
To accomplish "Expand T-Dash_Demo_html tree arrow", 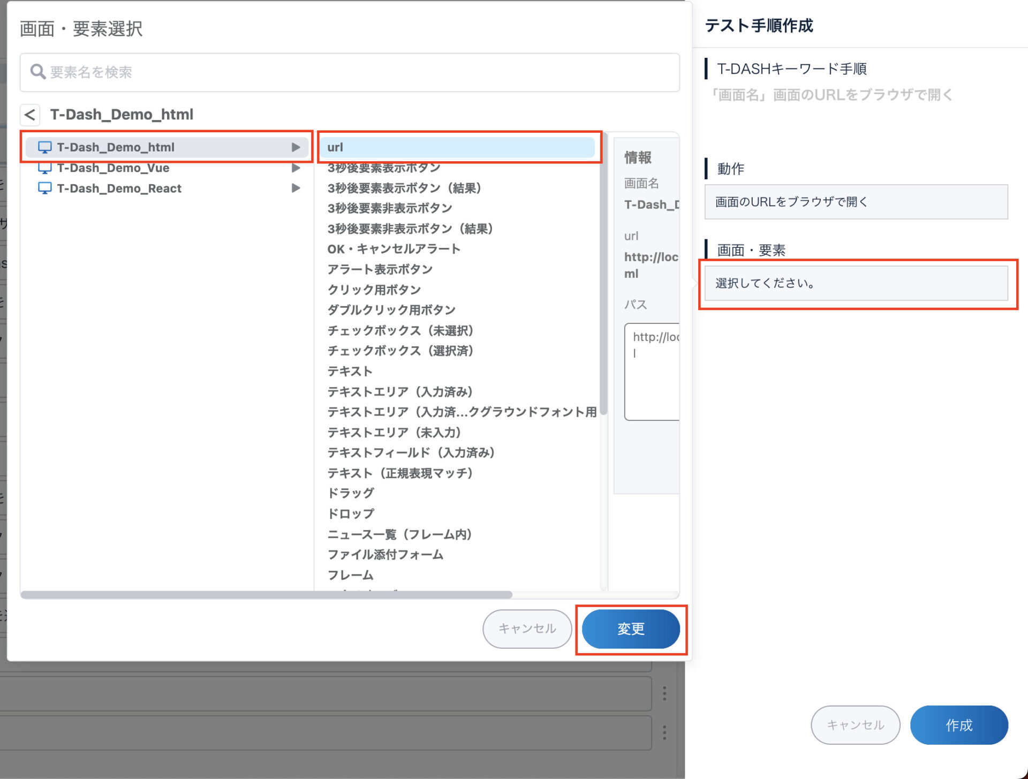I will pos(296,147).
